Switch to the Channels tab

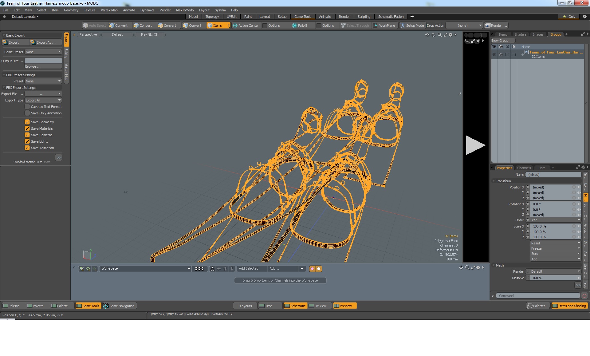524,168
